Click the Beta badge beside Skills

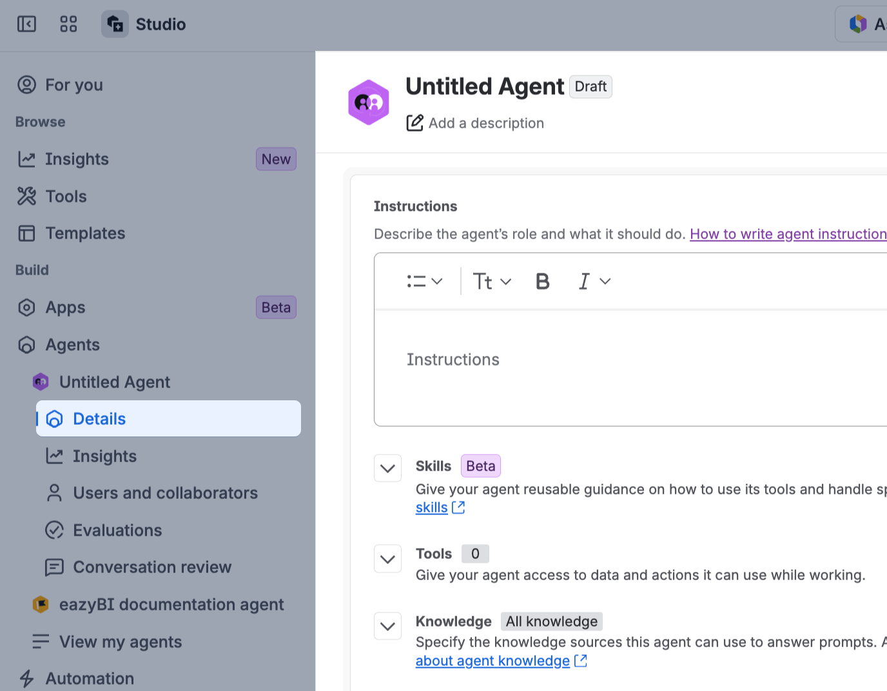[x=481, y=466]
